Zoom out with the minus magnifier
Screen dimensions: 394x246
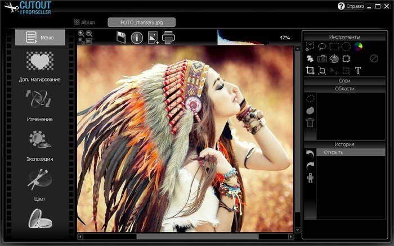89,33
